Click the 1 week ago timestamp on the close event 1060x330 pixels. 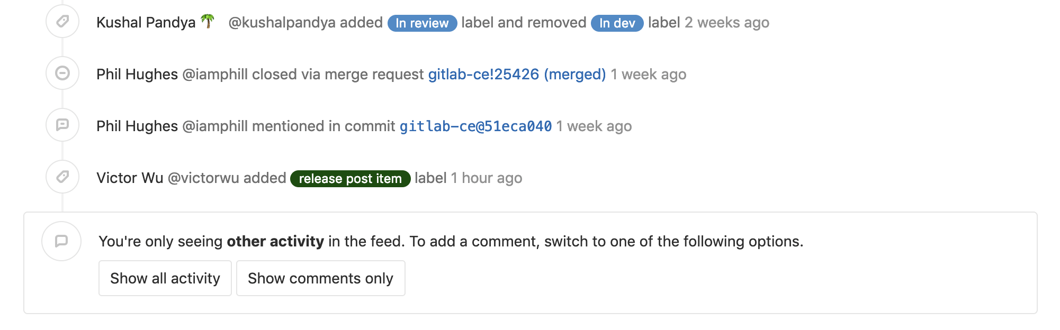649,74
